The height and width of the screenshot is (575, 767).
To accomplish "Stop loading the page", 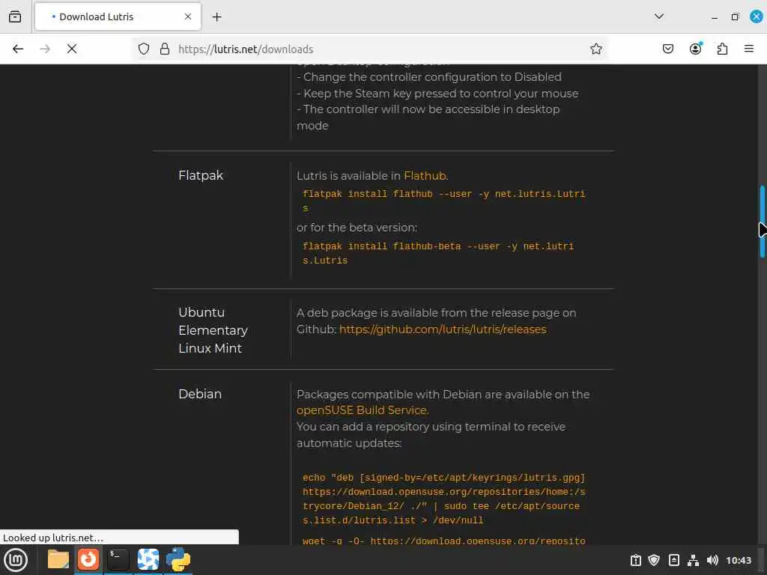I will [x=72, y=49].
